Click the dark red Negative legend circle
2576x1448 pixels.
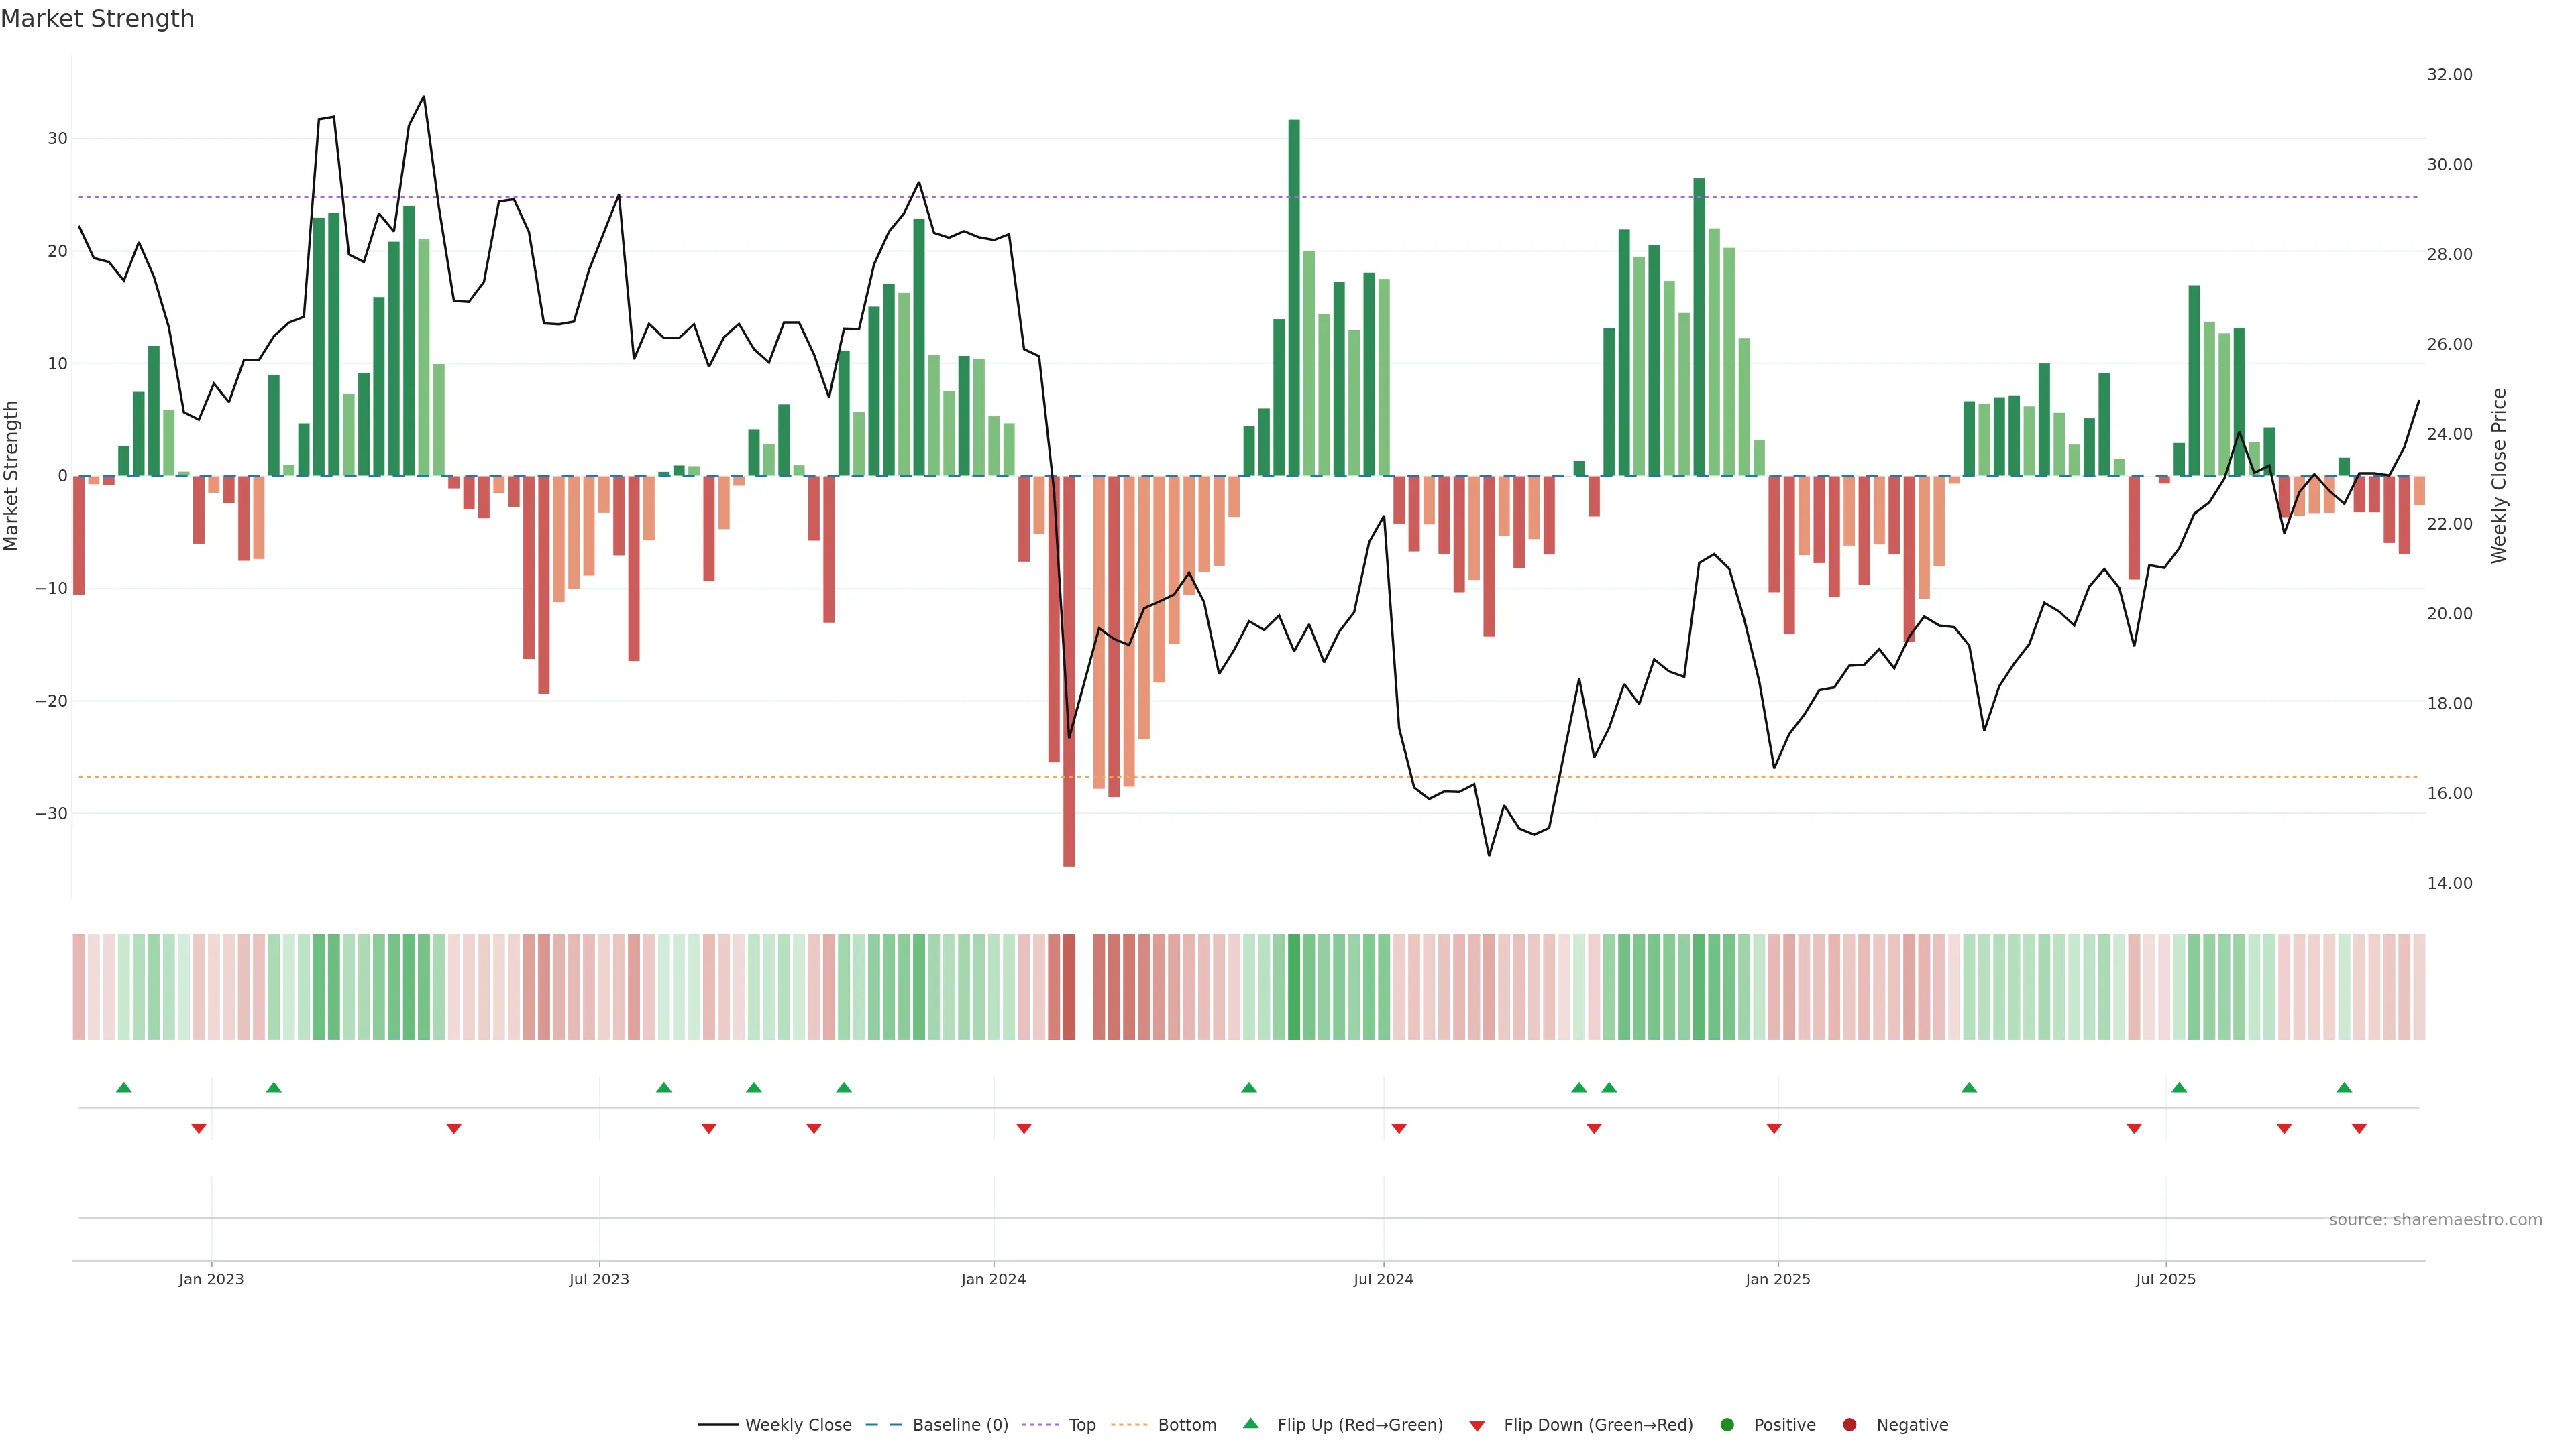1849,1425
